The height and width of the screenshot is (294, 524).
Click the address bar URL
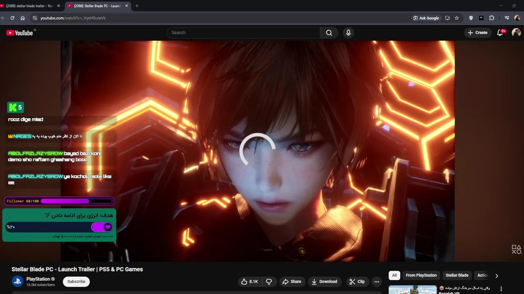(73, 18)
